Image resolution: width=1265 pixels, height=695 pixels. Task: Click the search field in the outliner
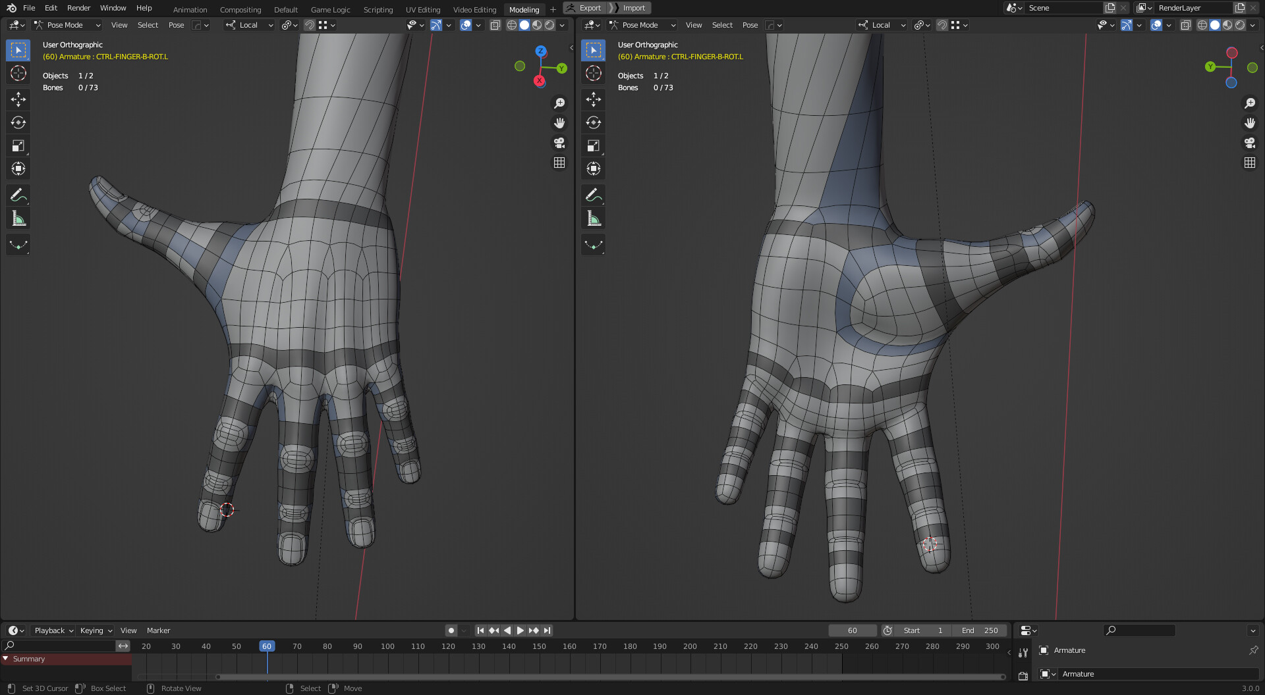(x=1140, y=631)
